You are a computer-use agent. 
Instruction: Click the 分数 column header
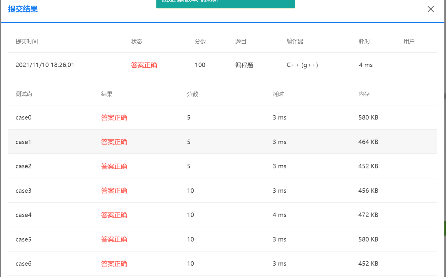[200, 41]
